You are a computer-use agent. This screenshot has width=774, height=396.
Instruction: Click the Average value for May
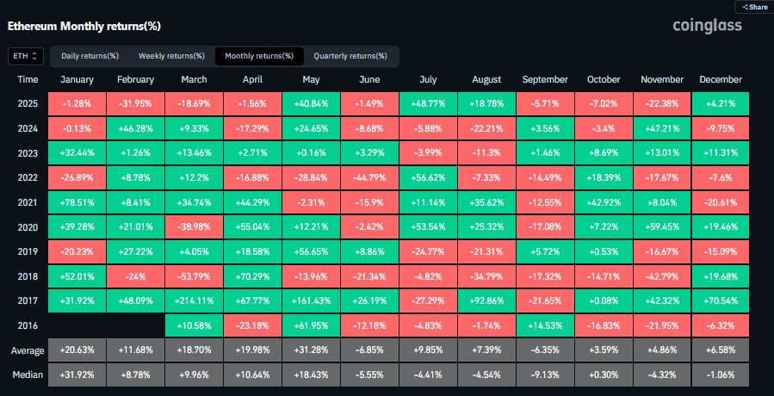311,350
